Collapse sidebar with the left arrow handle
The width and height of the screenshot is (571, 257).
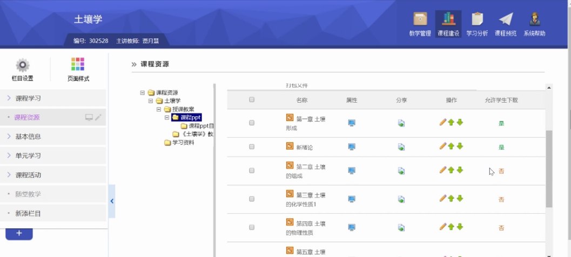point(112,201)
